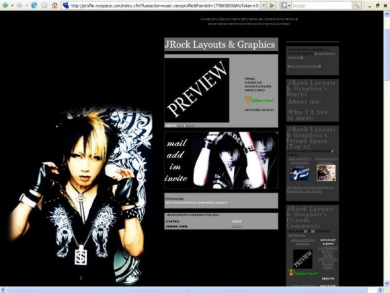Open the Forward history dropdown arrow
390x293 pixels.
pos(26,5)
